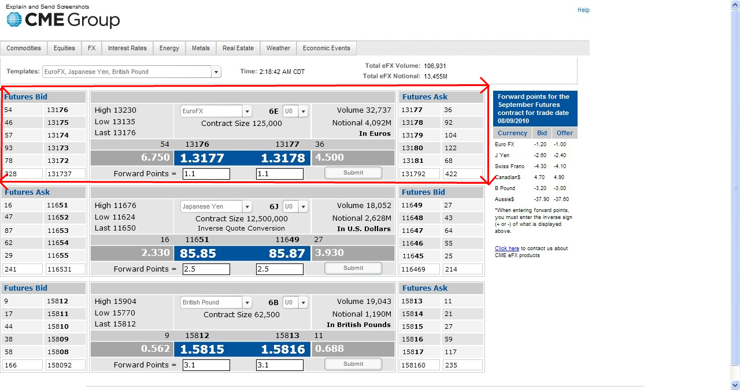Expand the EuroFX currency dropdown
Viewport: 740px width, 390px height.
(247, 112)
